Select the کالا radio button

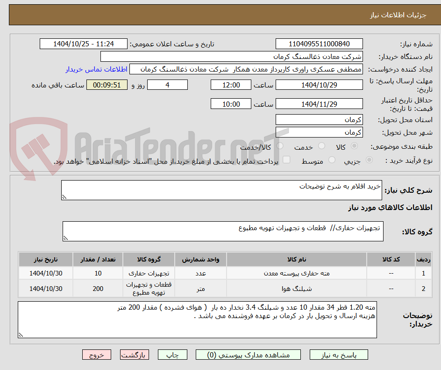[355, 146]
